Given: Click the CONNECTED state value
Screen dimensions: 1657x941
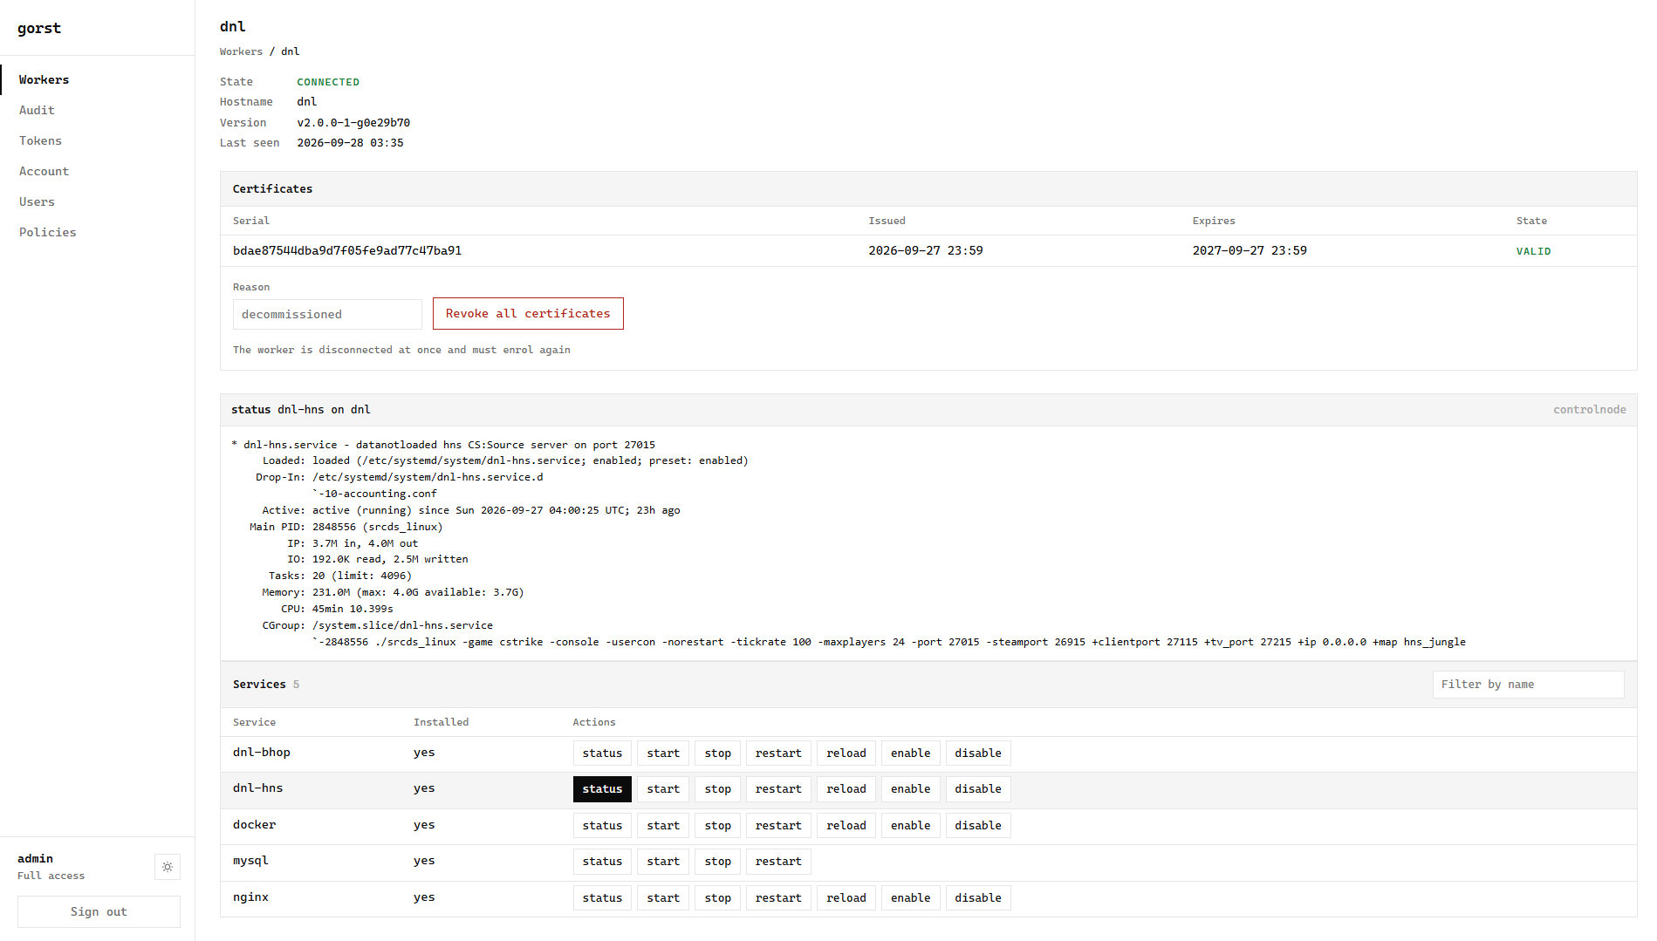Looking at the screenshot, I should tap(328, 82).
